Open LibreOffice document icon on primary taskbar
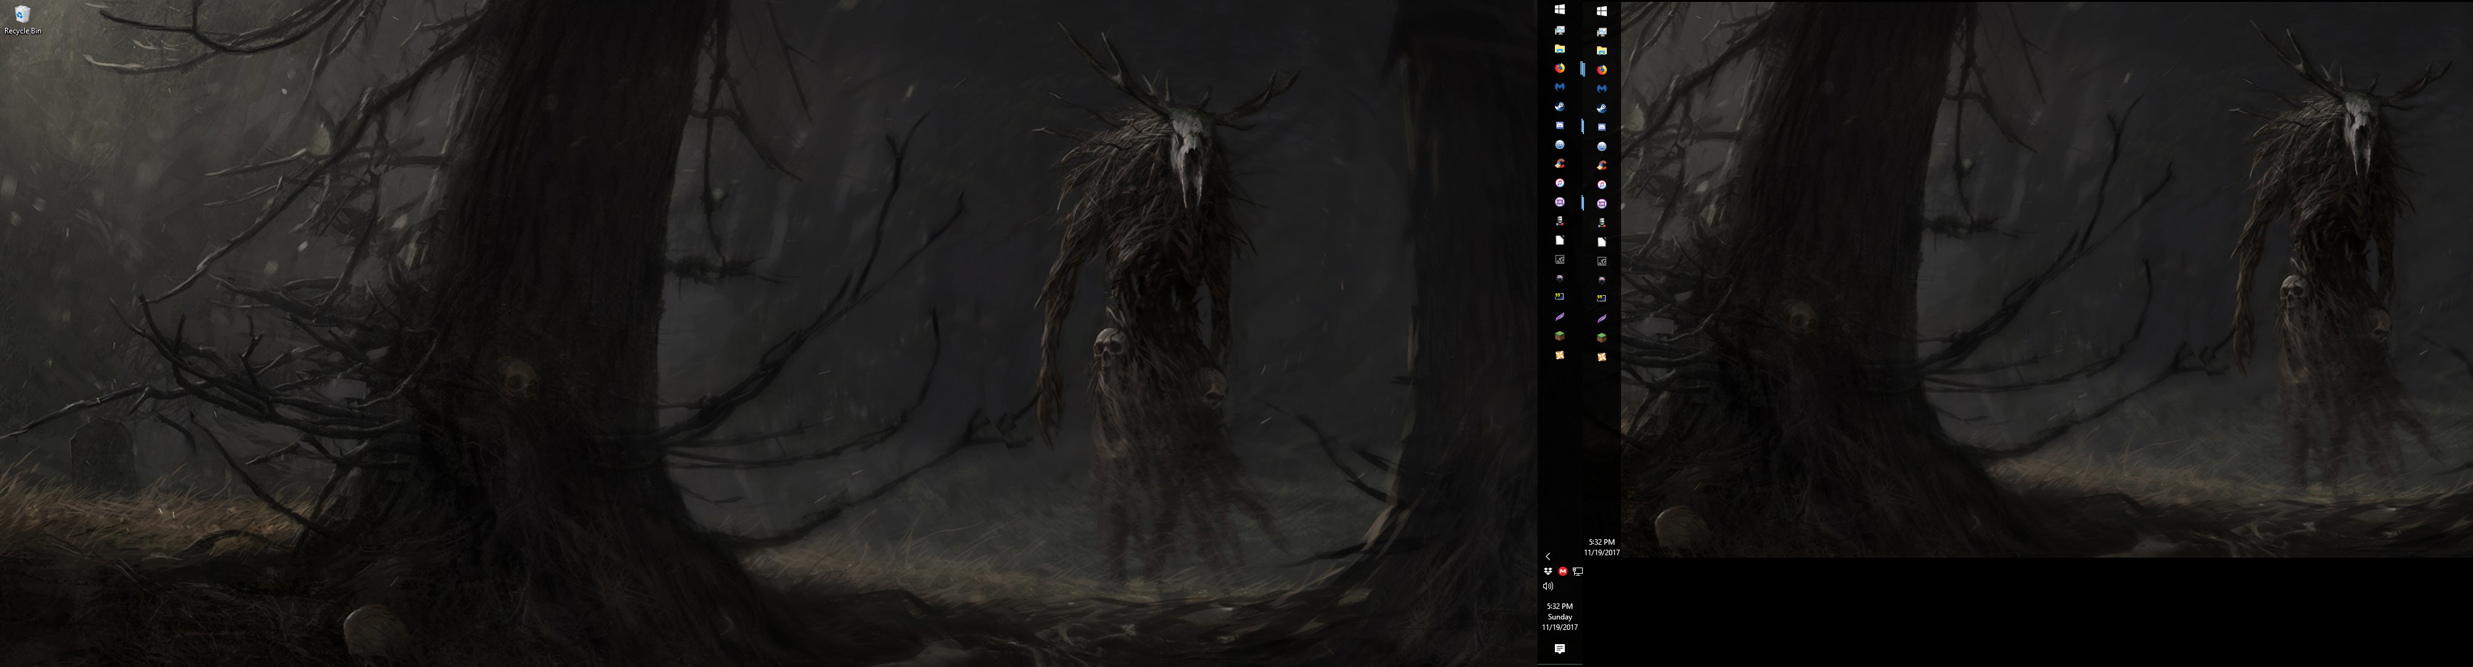 click(1560, 240)
